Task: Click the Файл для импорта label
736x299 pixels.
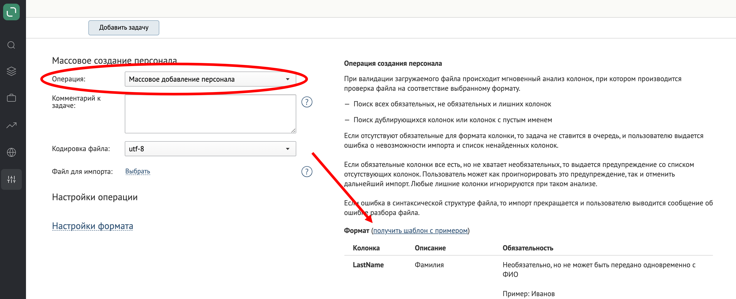Action: [x=82, y=172]
